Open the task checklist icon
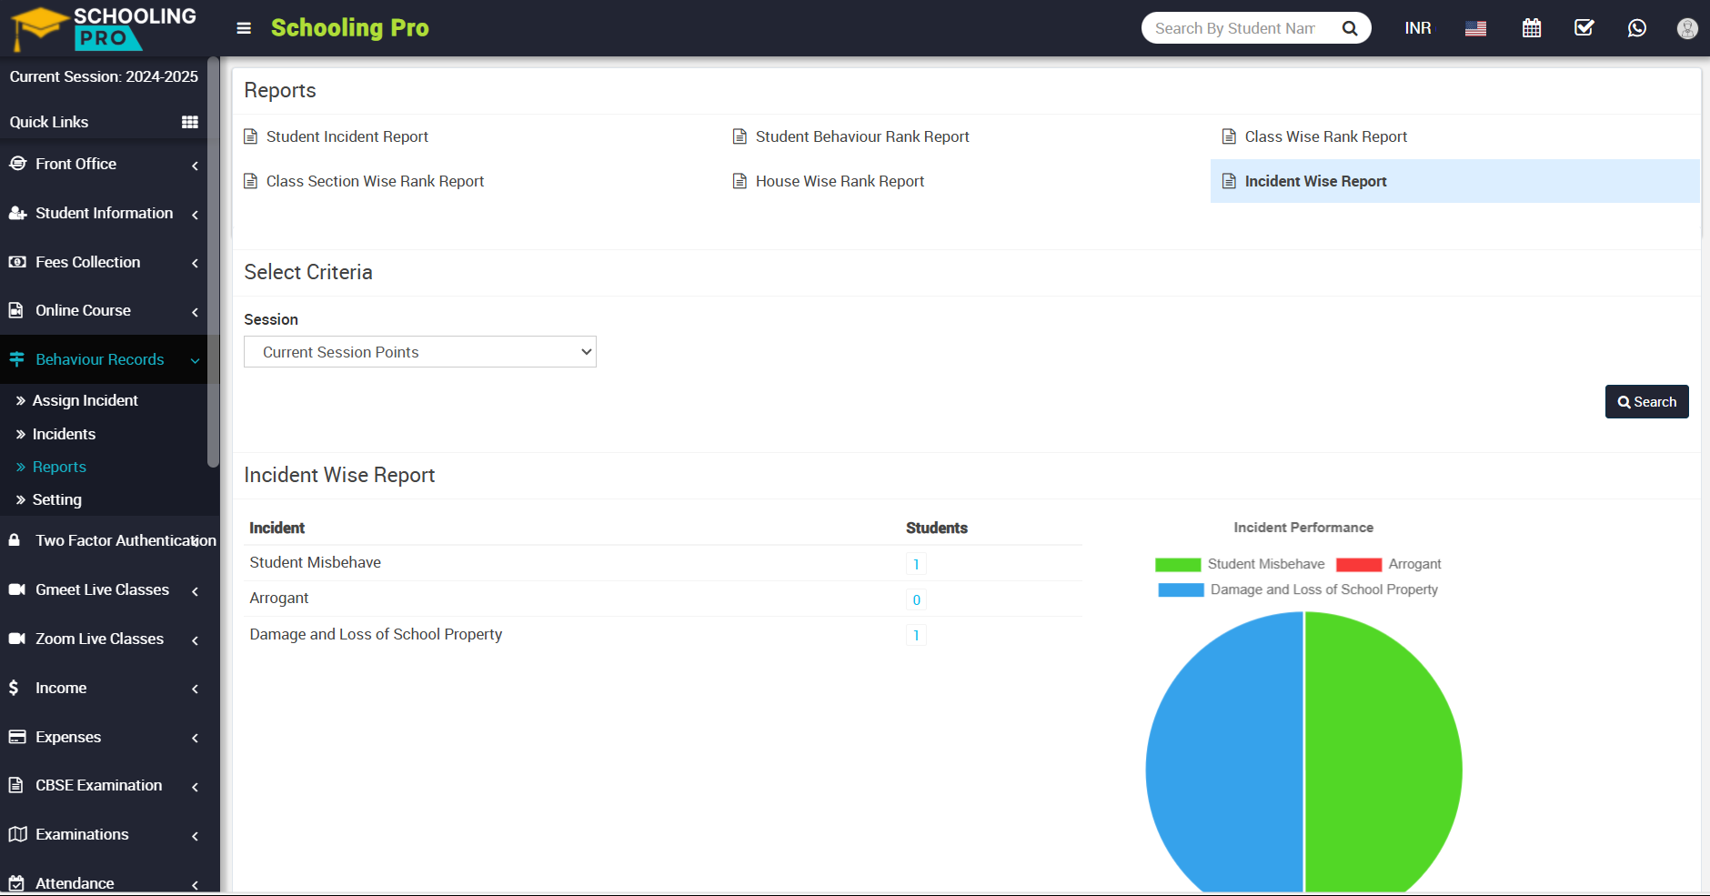The width and height of the screenshot is (1710, 896). point(1584,28)
